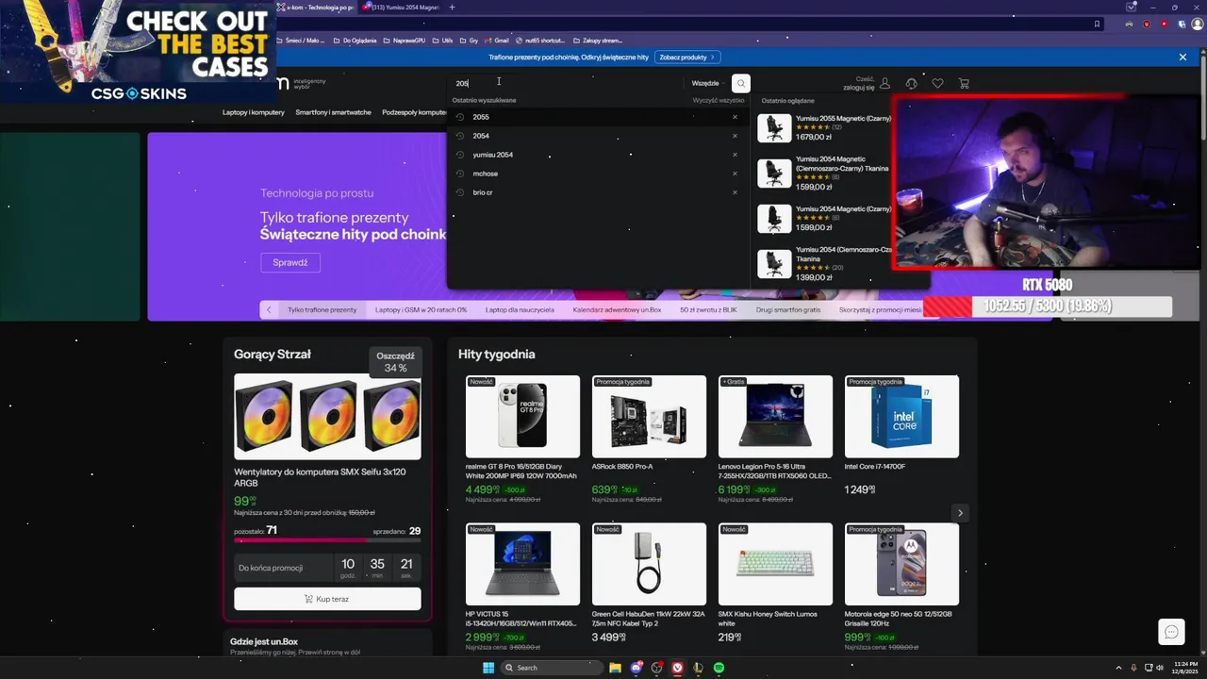
Task: Open 'Wszędzie' category dropdown
Action: point(708,83)
